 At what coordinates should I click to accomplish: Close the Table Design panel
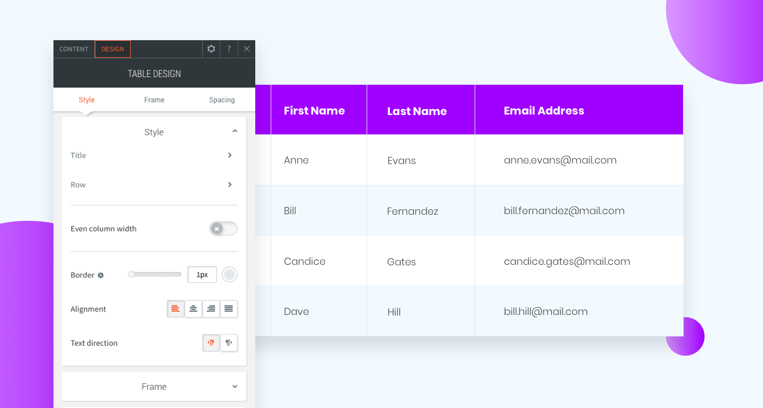246,49
